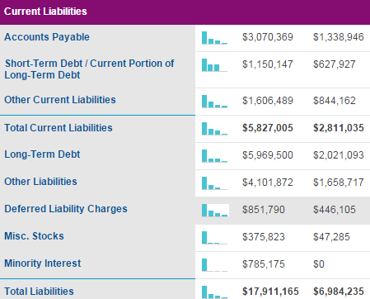Viewport: 370px width, 299px height.
Task: Open the Misc. Stocks mini bar chart
Action: 214,238
